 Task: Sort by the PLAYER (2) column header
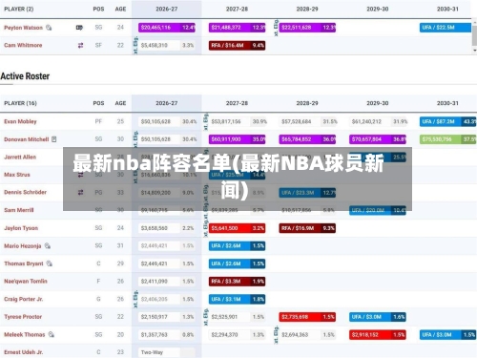pos(19,9)
